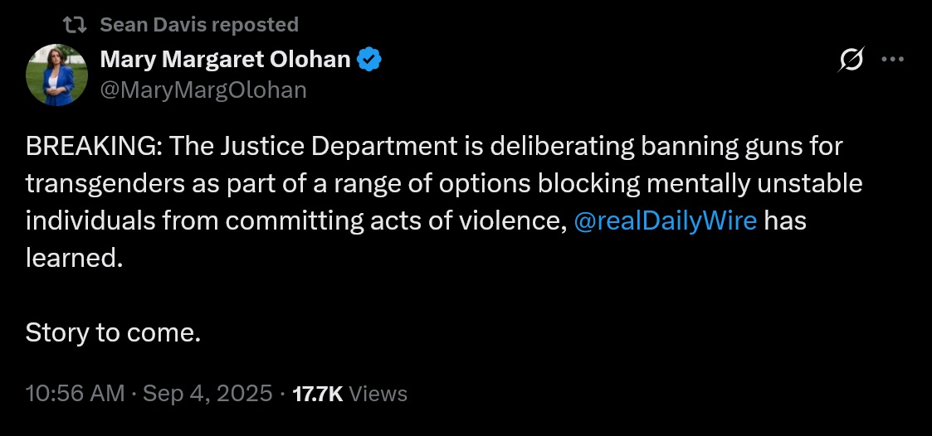932x436 pixels.
Task: Click the "Views" label
Action: pos(378,394)
